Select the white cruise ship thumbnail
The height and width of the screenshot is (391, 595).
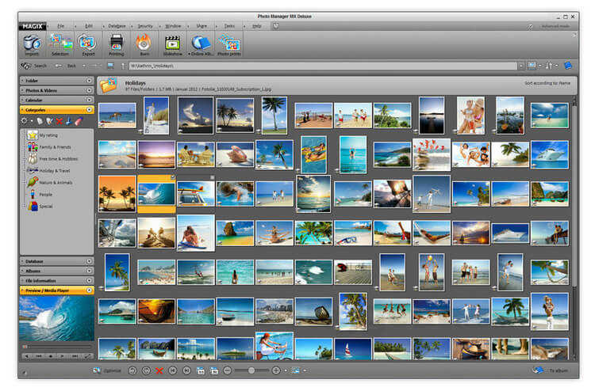[x=550, y=155]
